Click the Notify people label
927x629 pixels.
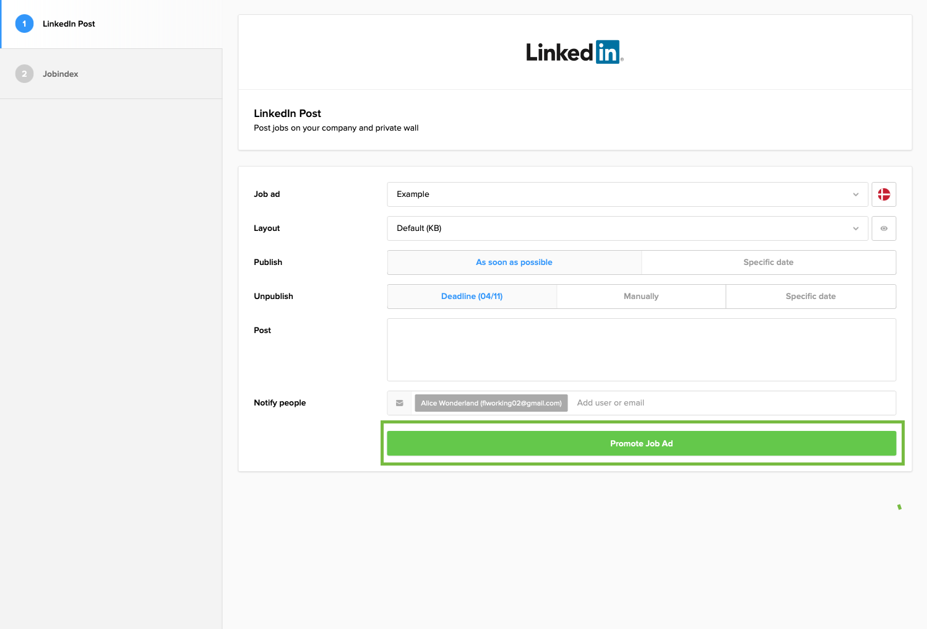point(280,403)
